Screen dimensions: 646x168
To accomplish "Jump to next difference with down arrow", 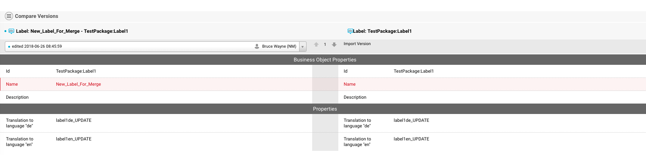I will coord(334,45).
